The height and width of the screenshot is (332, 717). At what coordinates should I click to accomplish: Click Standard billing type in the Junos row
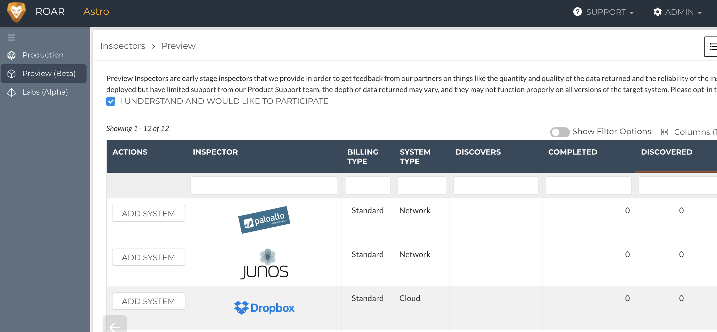point(367,254)
